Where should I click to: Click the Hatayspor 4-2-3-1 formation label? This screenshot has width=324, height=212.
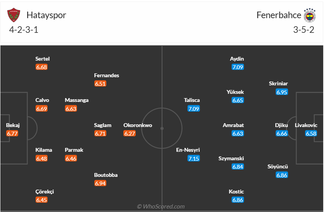click(x=24, y=30)
